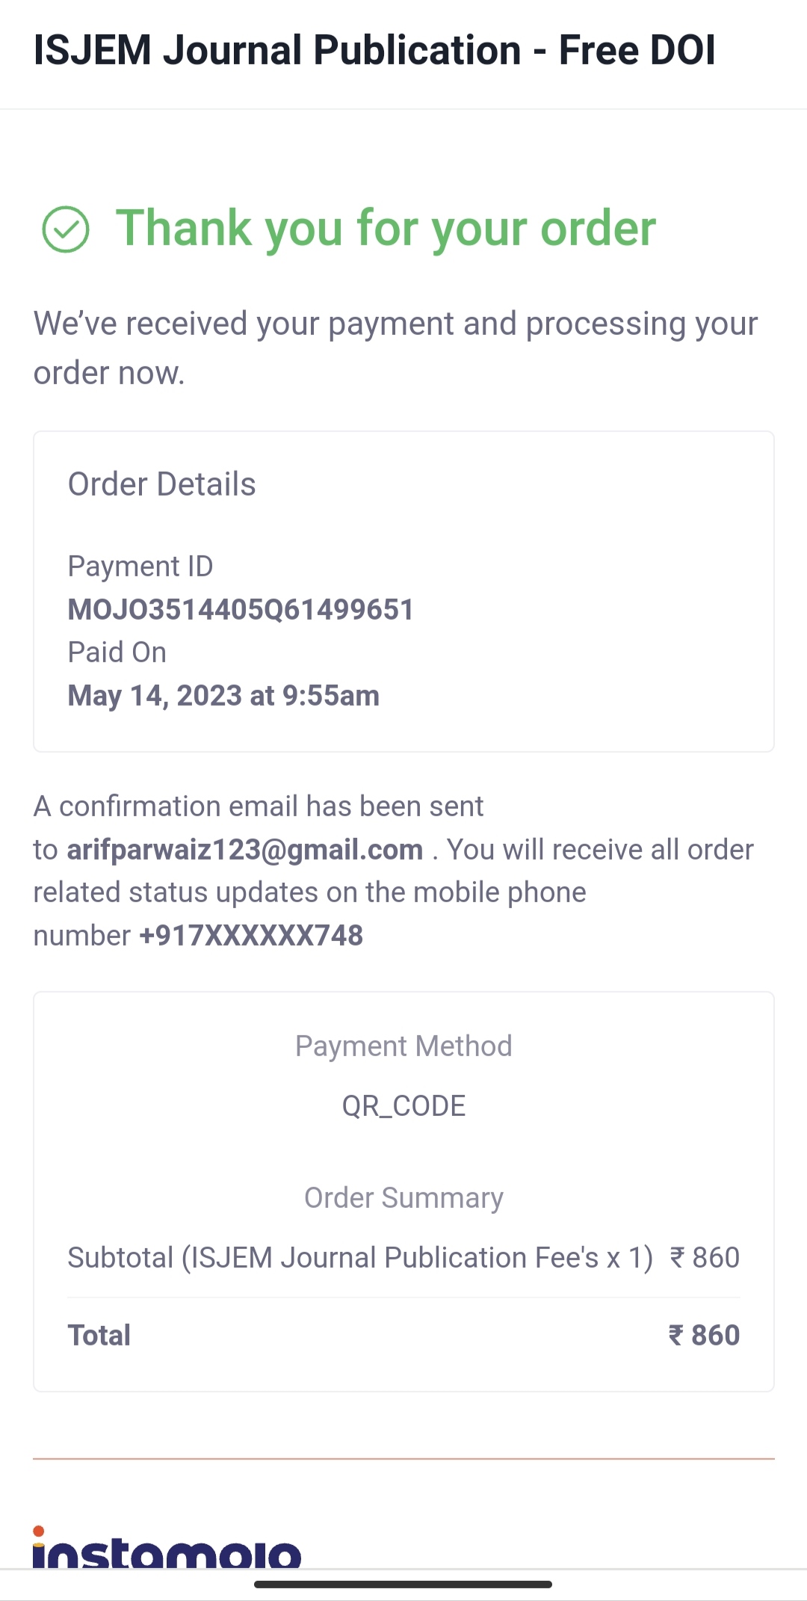This screenshot has height=1601, width=807.
Task: Tap the QR_CODE payment method value
Action: point(403,1106)
